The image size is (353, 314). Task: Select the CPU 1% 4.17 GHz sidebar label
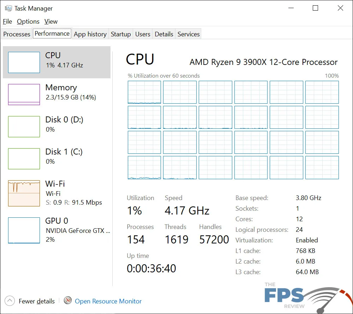(x=64, y=60)
